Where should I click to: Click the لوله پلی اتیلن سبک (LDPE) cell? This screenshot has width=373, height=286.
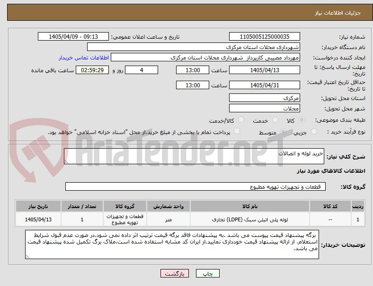click(250, 219)
